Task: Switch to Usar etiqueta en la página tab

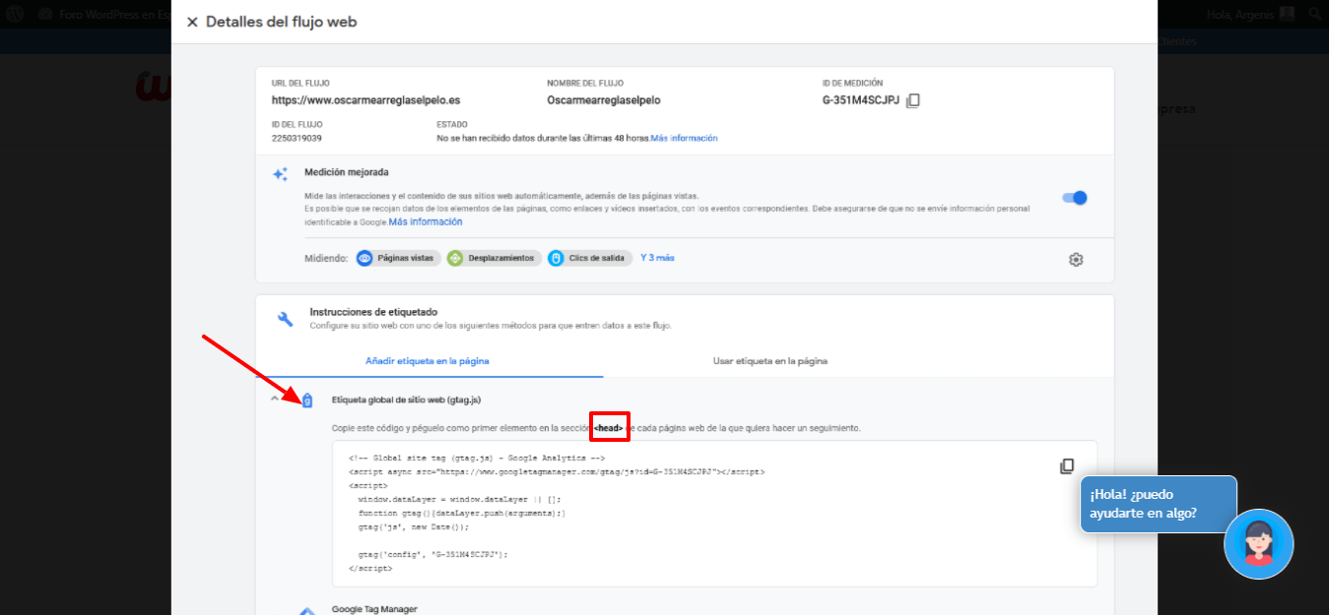Action: click(x=770, y=361)
